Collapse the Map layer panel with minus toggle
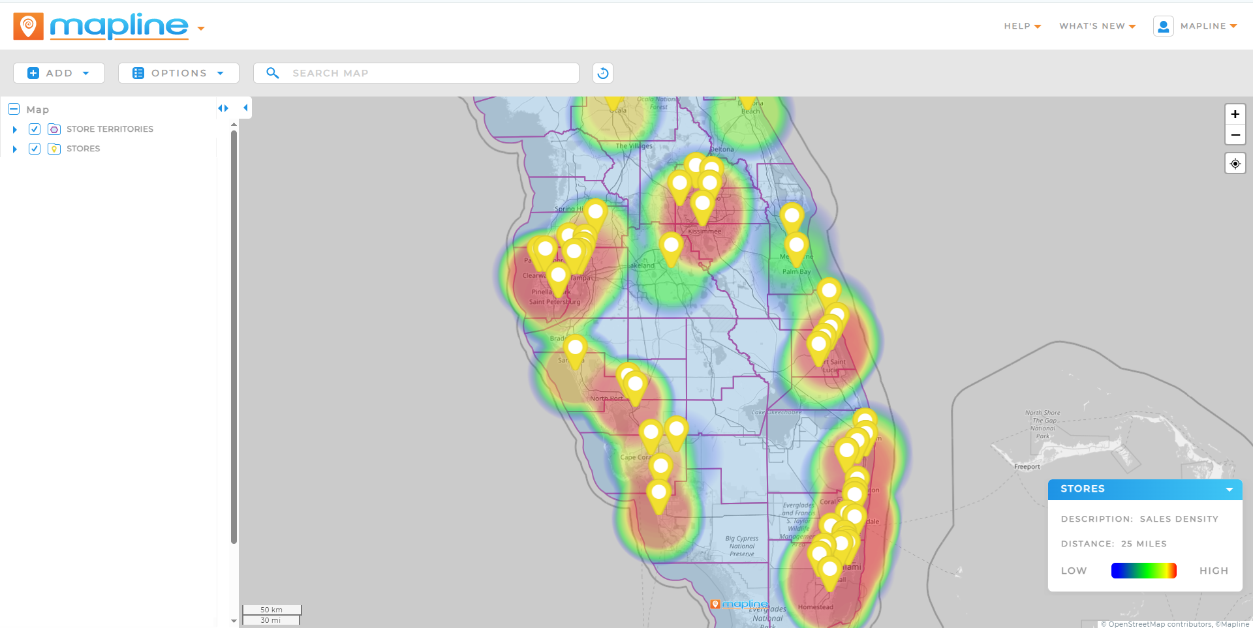 point(13,109)
